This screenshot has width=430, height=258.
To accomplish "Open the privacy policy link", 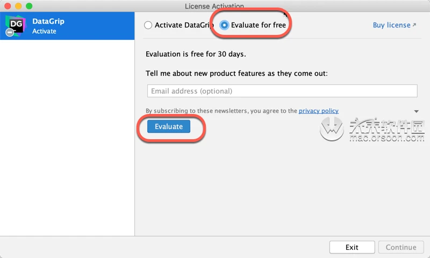I will click(x=318, y=111).
